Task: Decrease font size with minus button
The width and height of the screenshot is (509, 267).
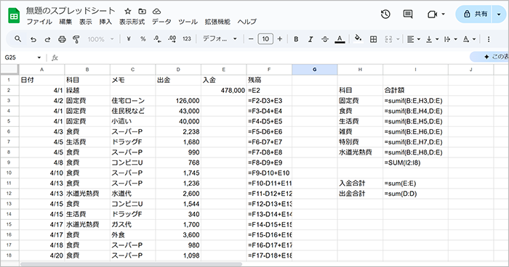Action: [251, 39]
